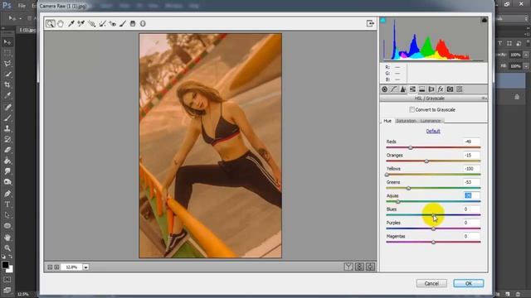Toggle shadow clipping warning in histogram
Screen dimensions: 531x298
click(383, 20)
